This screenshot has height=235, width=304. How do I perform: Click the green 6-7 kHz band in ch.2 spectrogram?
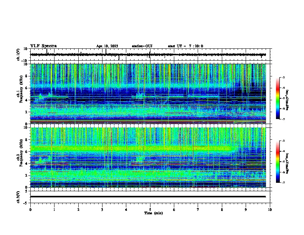point(133,149)
